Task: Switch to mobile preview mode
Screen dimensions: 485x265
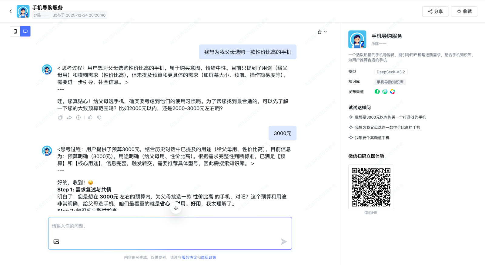Action: pos(15,31)
